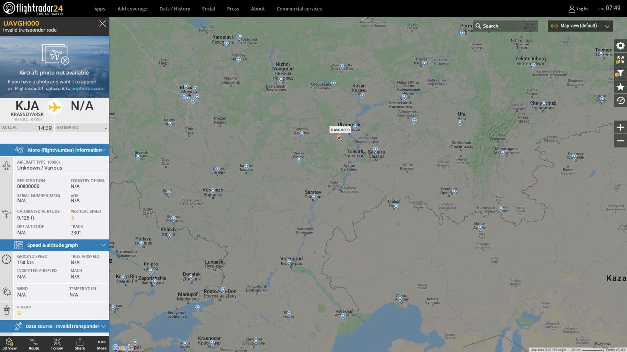627x352 pixels.
Task: Zoom in with the plus button
Action: click(620, 127)
